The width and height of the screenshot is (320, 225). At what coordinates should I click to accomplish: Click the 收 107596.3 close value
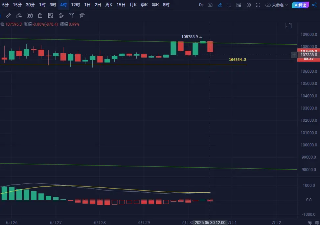point(11,24)
